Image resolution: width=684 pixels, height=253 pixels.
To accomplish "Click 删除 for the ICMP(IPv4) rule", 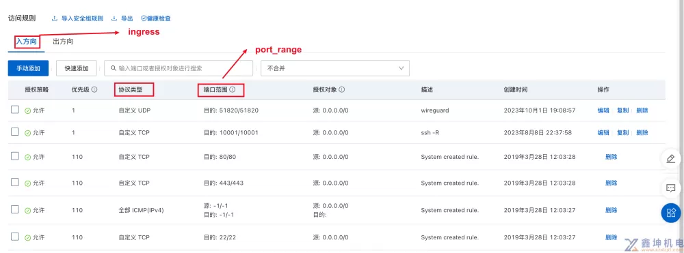I will point(611,210).
